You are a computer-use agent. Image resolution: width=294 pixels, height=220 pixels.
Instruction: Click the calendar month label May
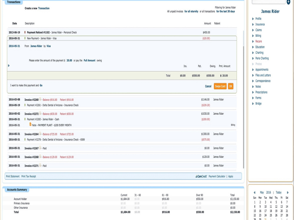tap(262, 192)
